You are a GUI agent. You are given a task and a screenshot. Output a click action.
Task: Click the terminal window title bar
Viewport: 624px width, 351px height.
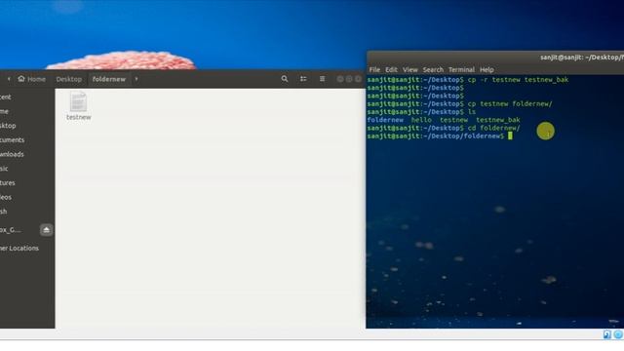tap(495, 58)
